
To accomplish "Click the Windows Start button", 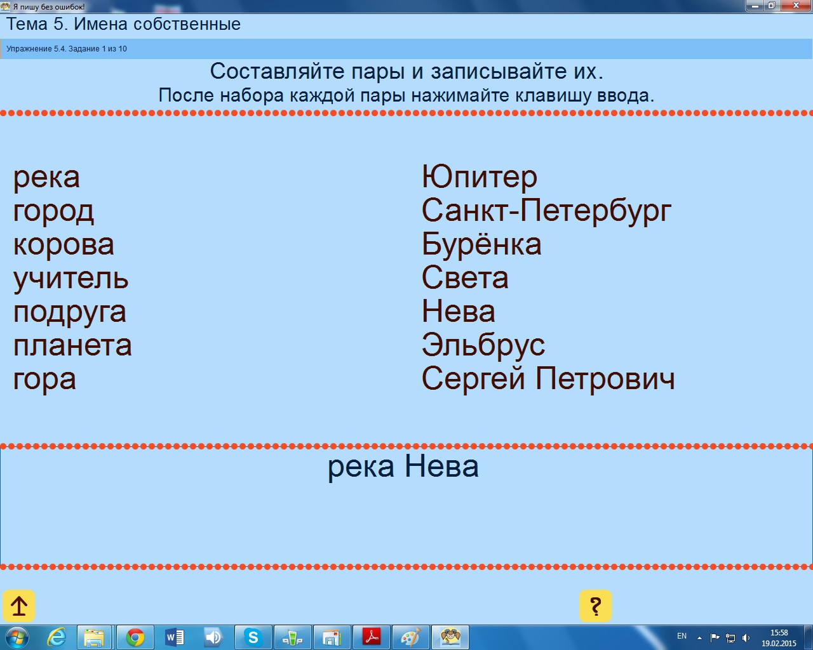I will tap(17, 637).
